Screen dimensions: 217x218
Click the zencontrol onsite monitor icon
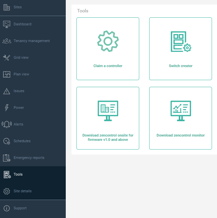coord(108,111)
